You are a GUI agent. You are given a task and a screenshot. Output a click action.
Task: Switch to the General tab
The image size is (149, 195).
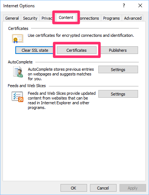click(12, 18)
